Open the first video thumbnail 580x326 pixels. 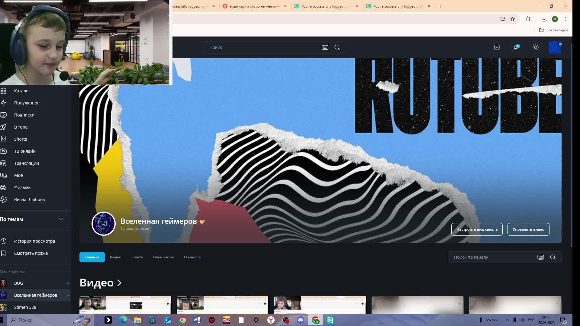point(125,305)
